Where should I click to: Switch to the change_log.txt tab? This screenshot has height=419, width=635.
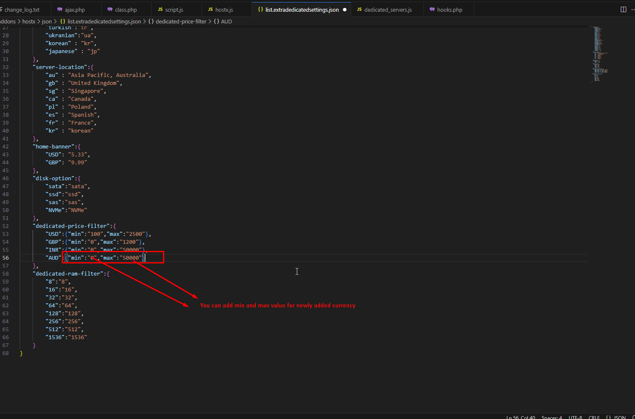tap(22, 10)
